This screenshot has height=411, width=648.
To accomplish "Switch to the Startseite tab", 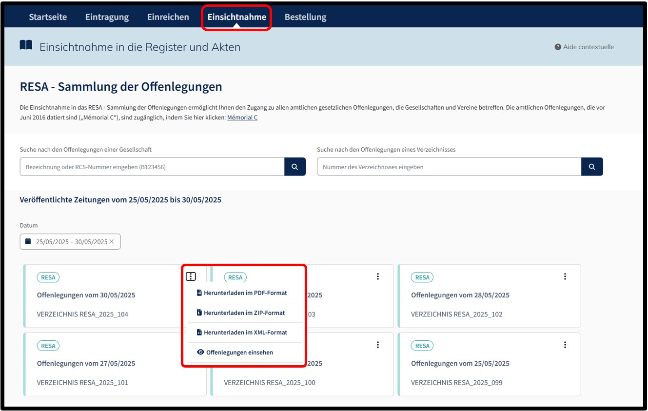I will pos(48,17).
